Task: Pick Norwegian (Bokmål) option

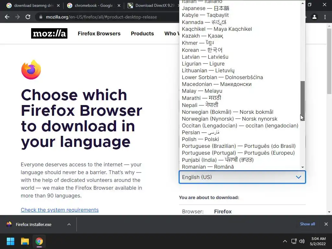Action: (240, 112)
